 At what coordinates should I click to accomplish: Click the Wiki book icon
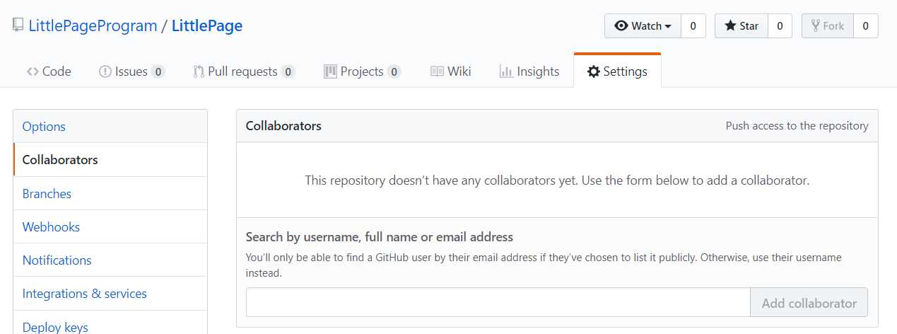pos(437,71)
